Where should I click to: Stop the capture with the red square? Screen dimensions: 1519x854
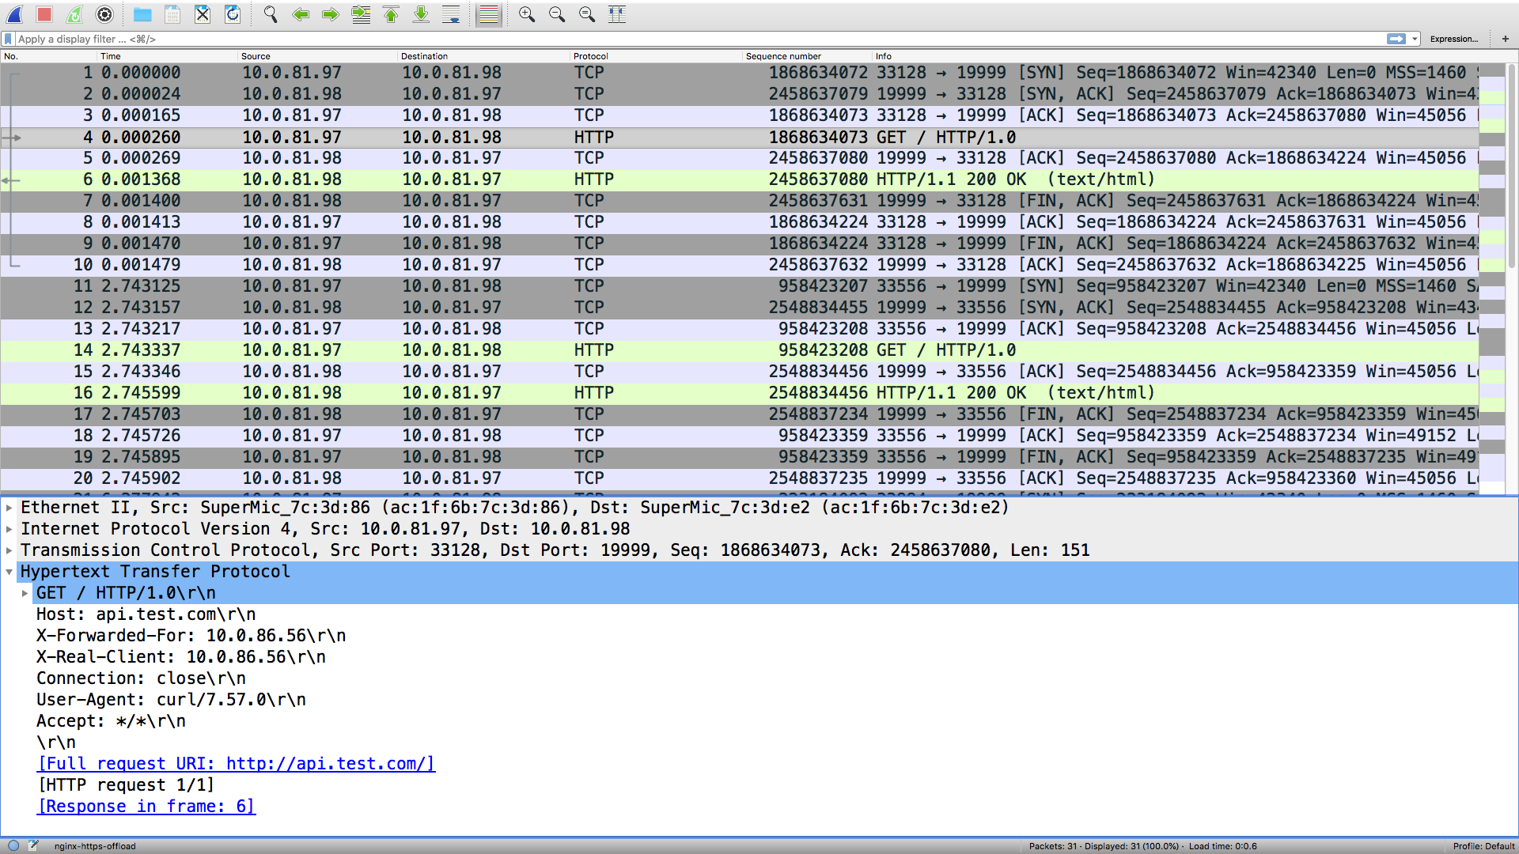coord(44,14)
